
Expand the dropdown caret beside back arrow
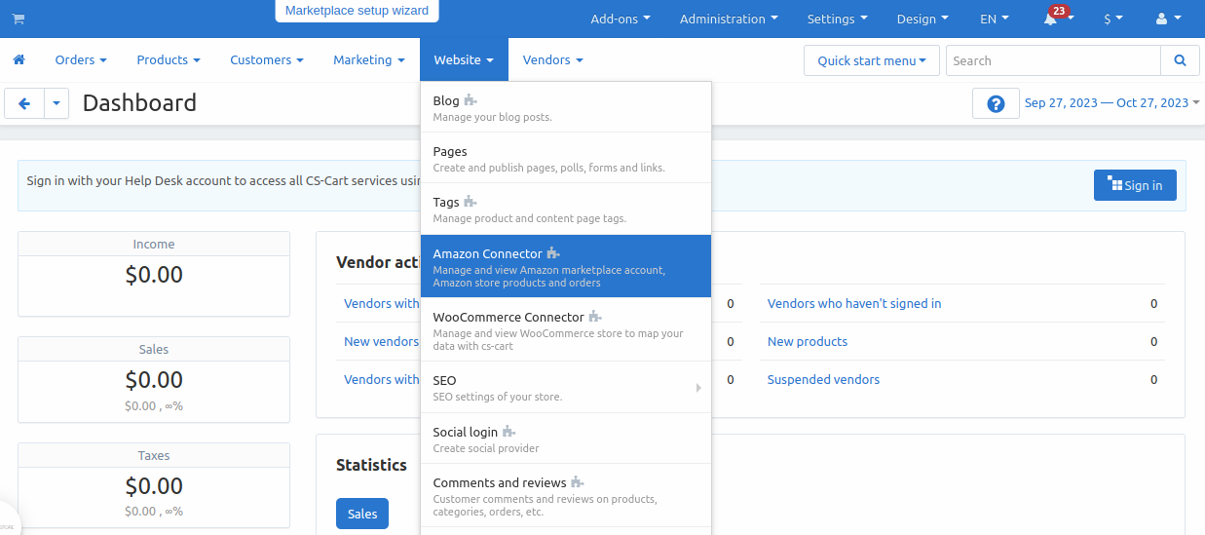(56, 103)
